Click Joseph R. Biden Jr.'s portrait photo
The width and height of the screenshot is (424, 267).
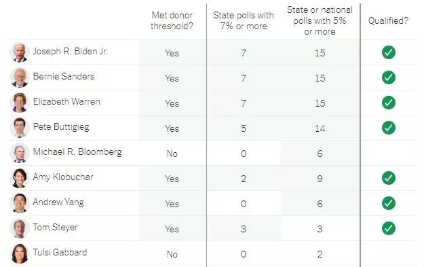pyautogui.click(x=20, y=52)
